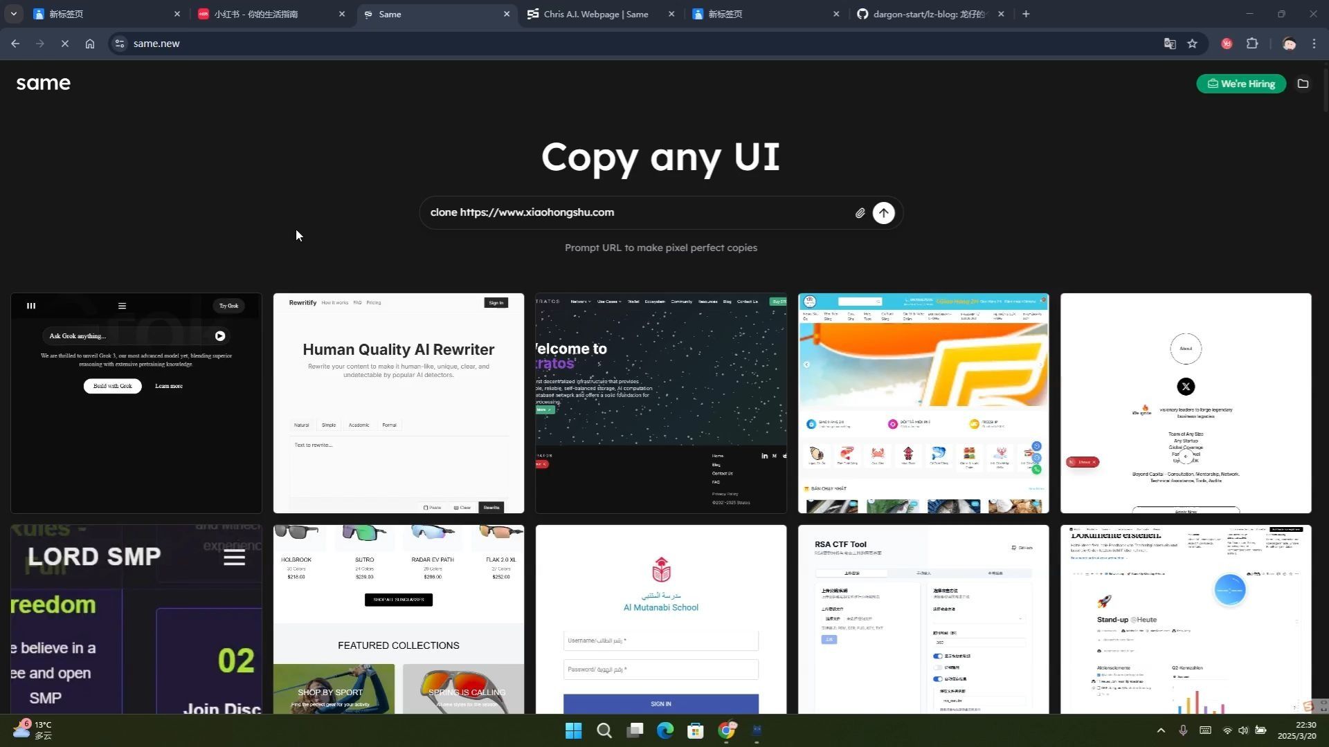1329x747 pixels.
Task: Open the browser extensions puzzle icon
Action: [1252, 44]
